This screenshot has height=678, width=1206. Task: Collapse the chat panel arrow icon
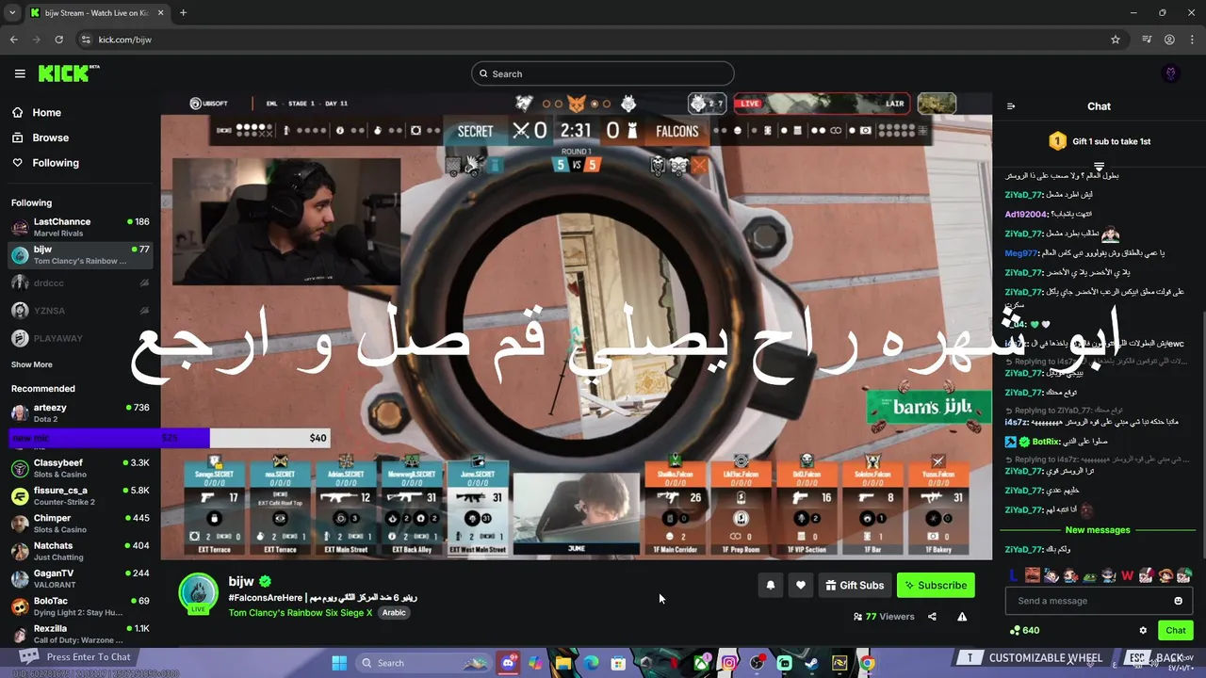[x=1011, y=106]
